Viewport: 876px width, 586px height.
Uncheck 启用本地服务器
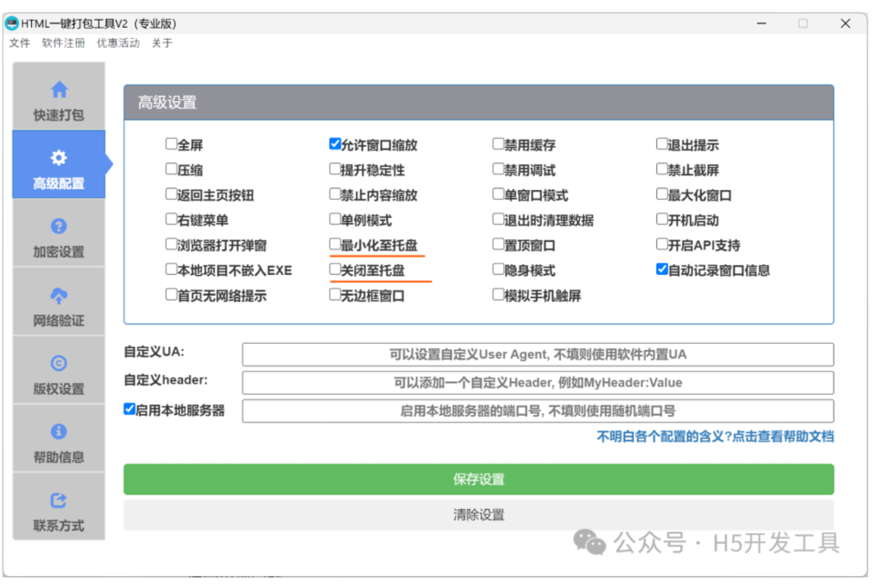click(129, 409)
